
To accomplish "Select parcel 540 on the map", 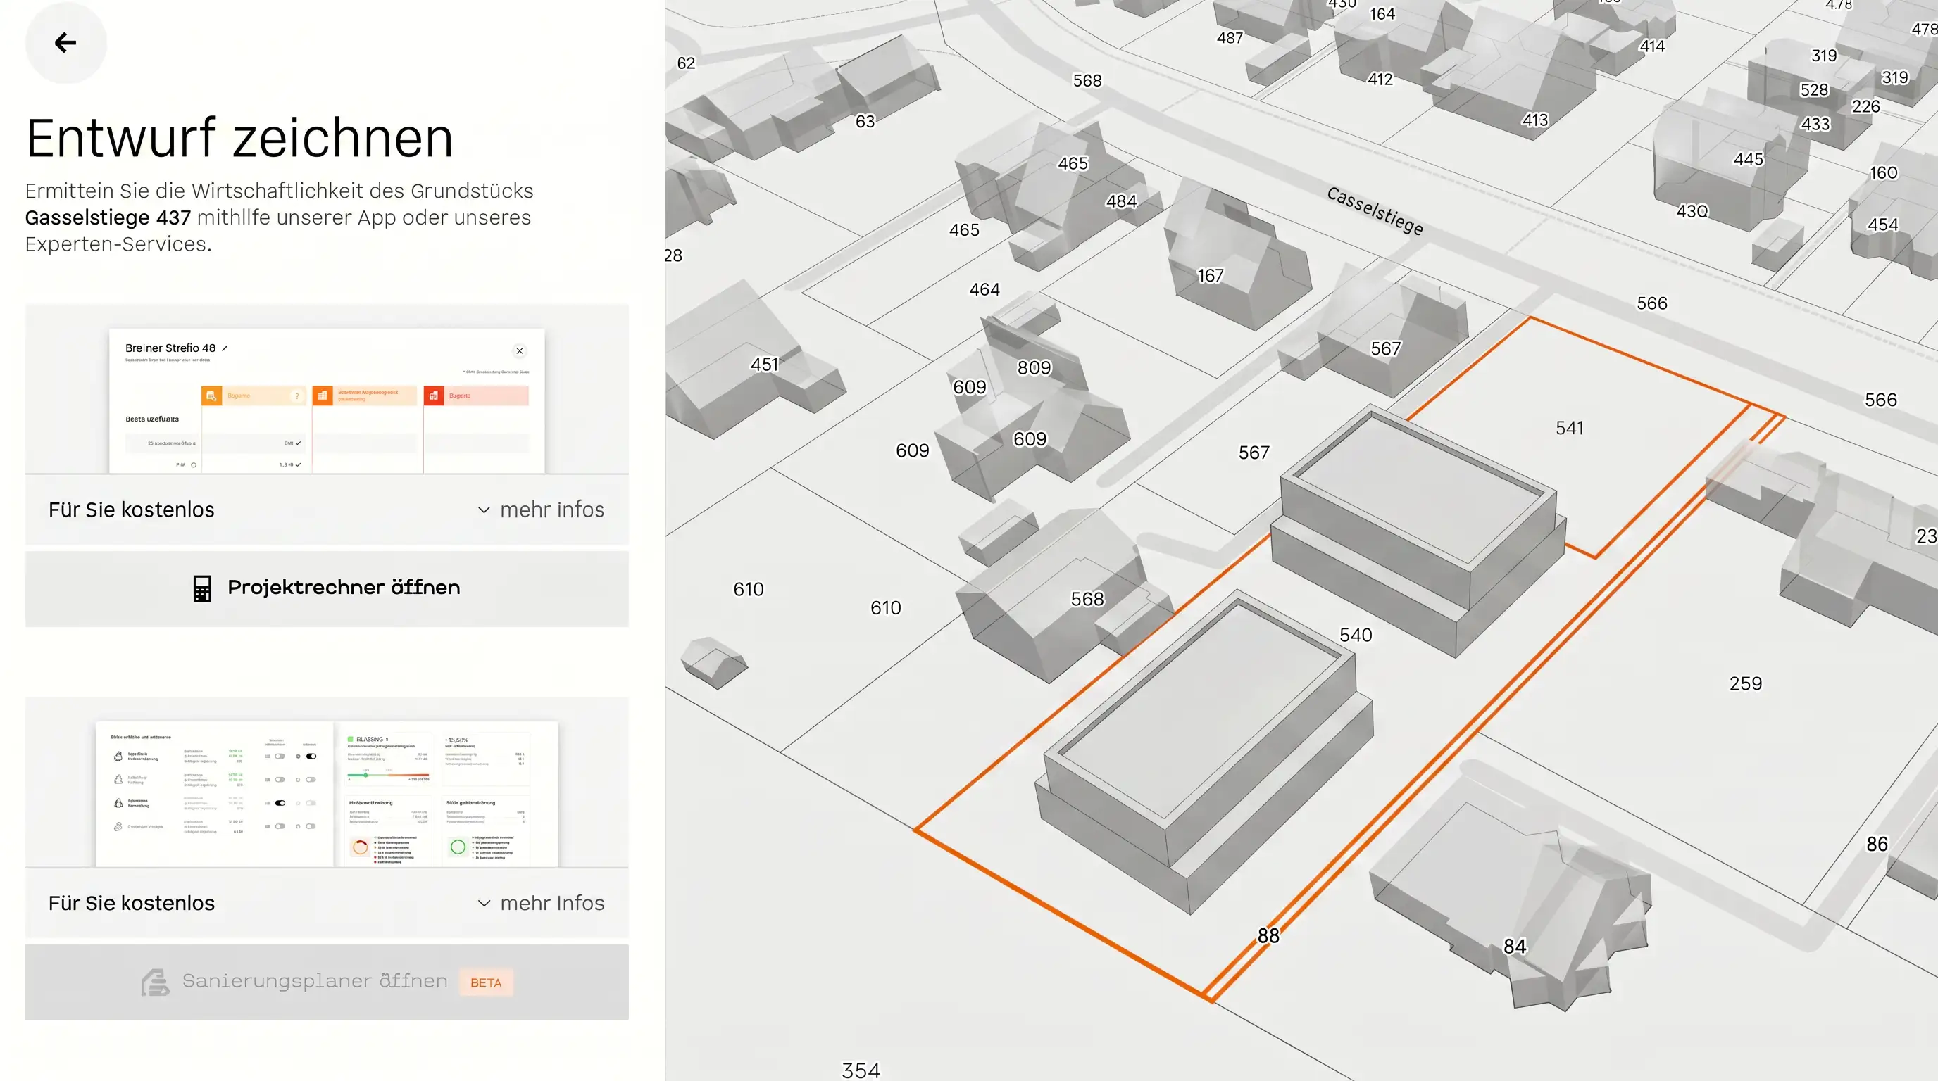I will pos(1355,636).
